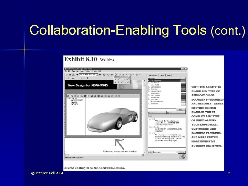Click the chat message input field
The width and height of the screenshot is (248, 186).
point(167,149)
